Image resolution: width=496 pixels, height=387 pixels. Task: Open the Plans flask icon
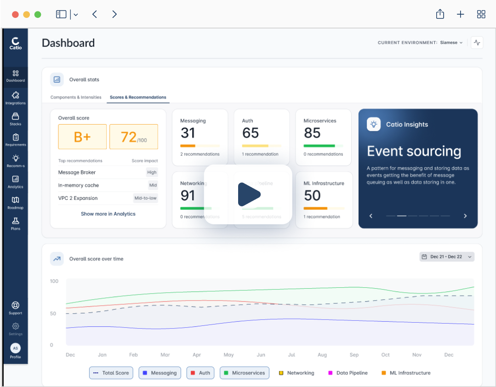tap(16, 224)
